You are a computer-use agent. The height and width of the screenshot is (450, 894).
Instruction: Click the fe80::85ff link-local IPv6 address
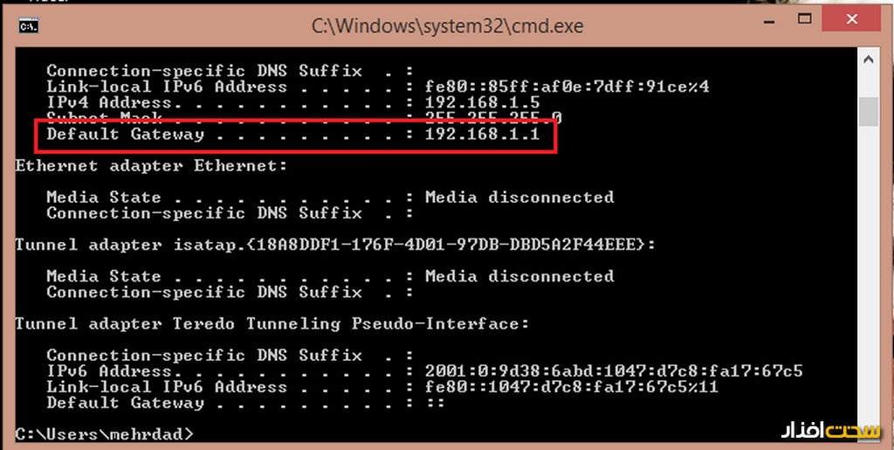(567, 87)
